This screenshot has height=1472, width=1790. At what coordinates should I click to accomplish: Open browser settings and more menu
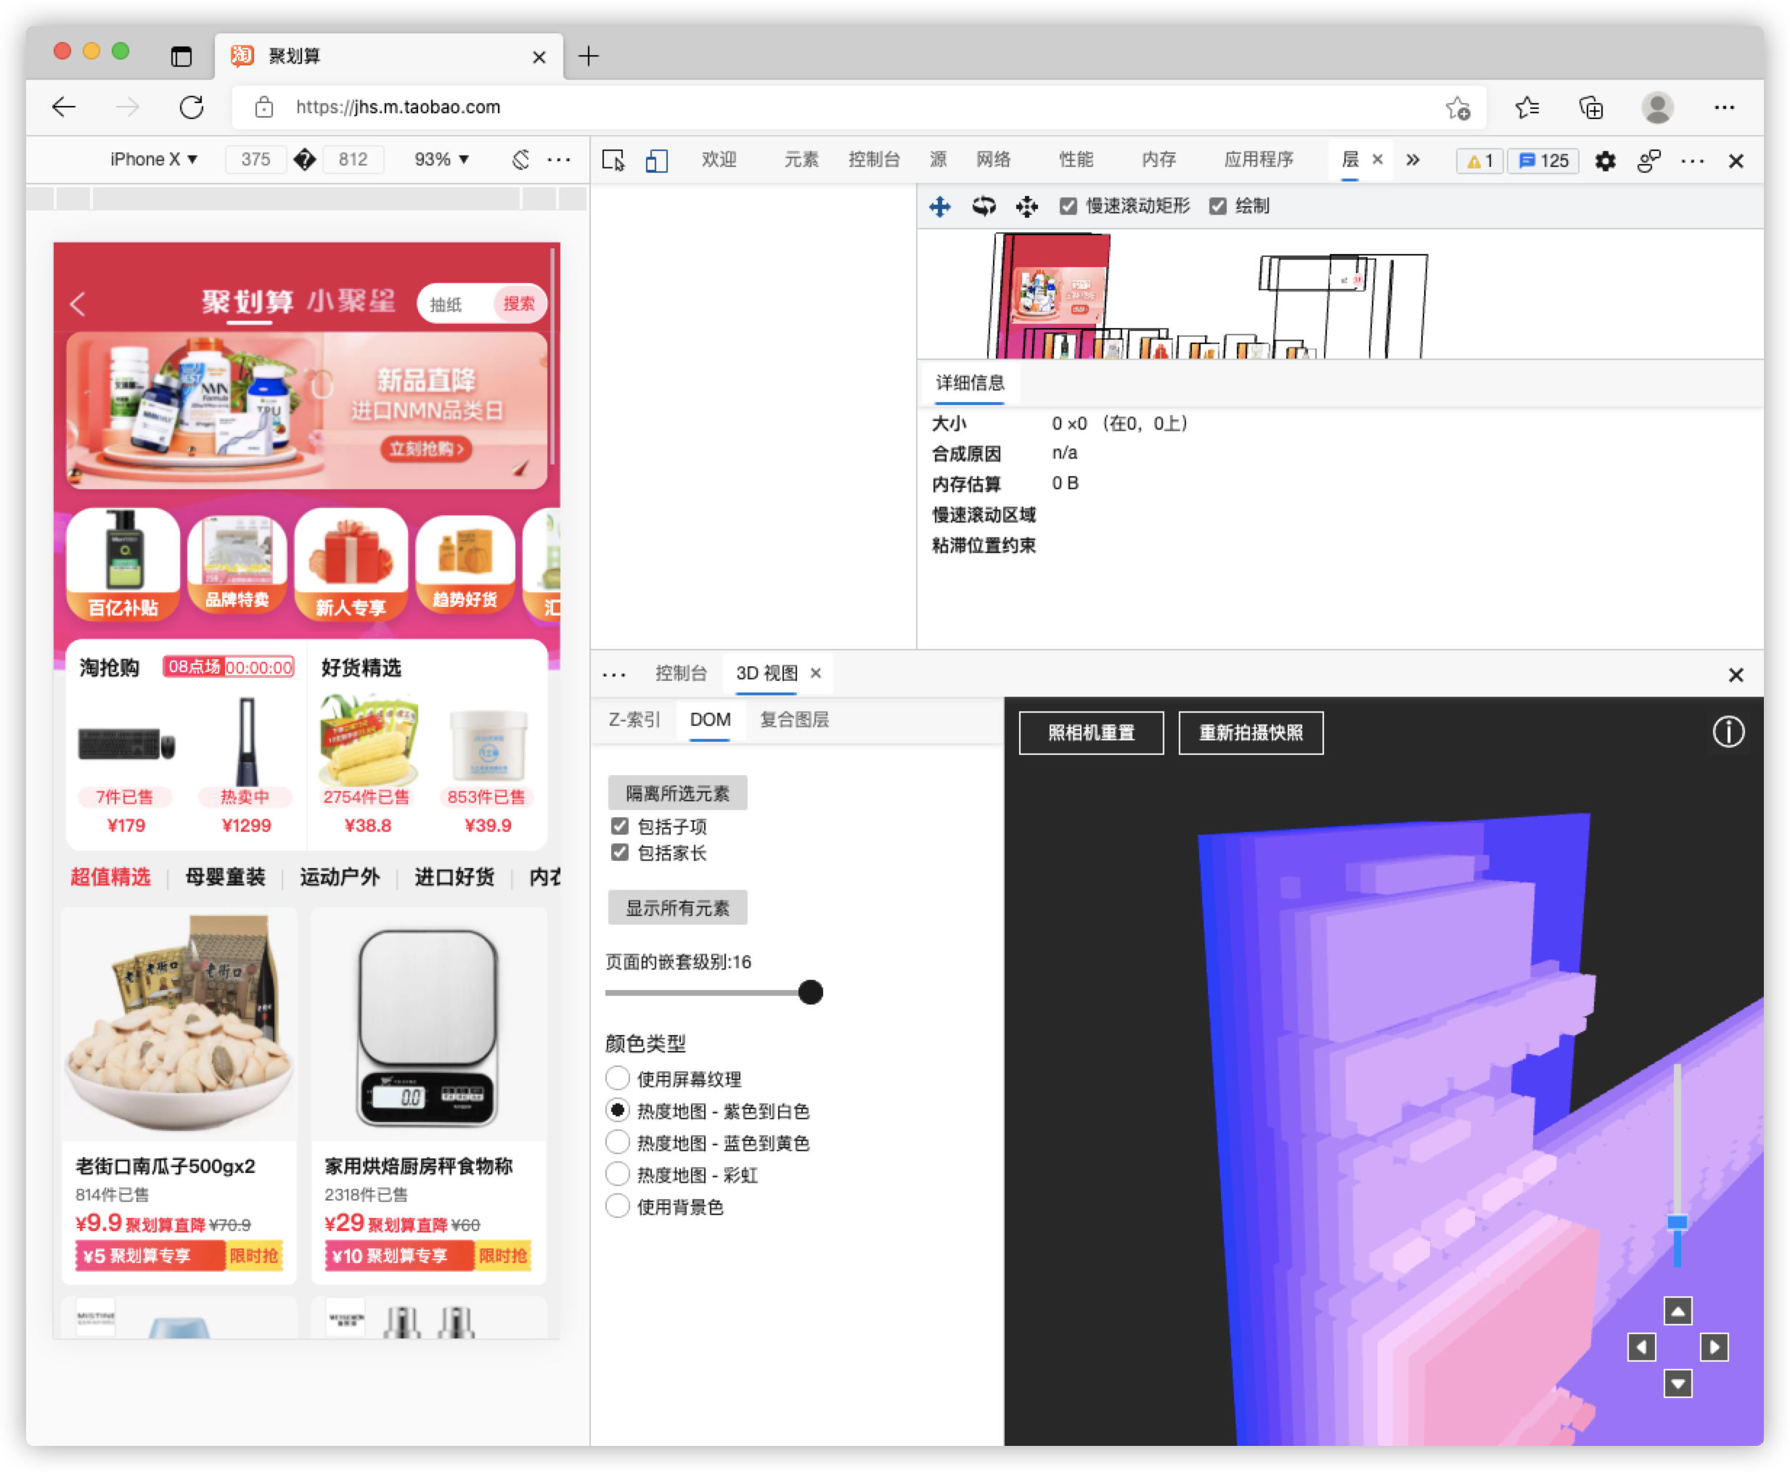(x=1724, y=107)
